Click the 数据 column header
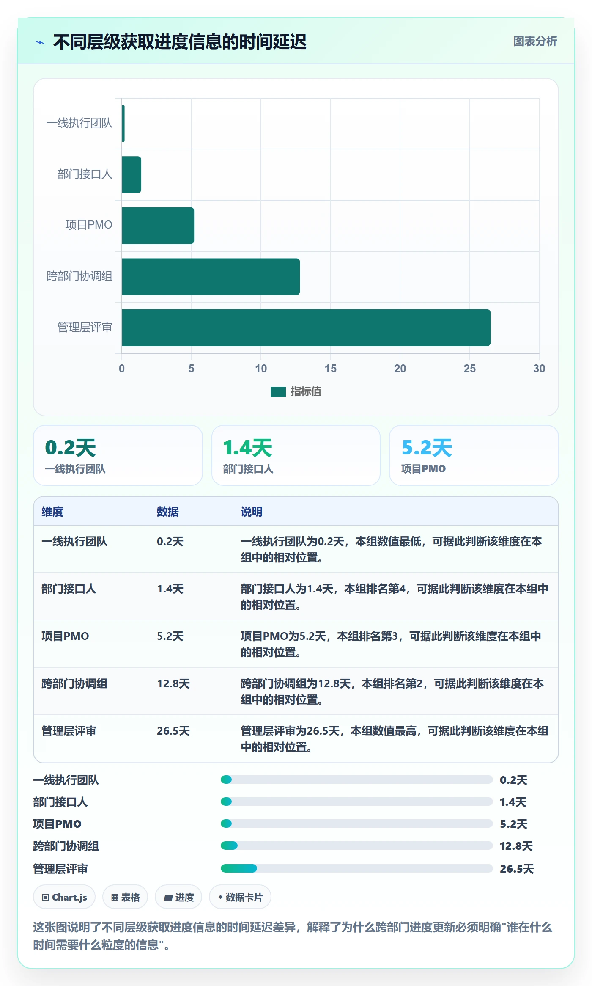 point(168,512)
